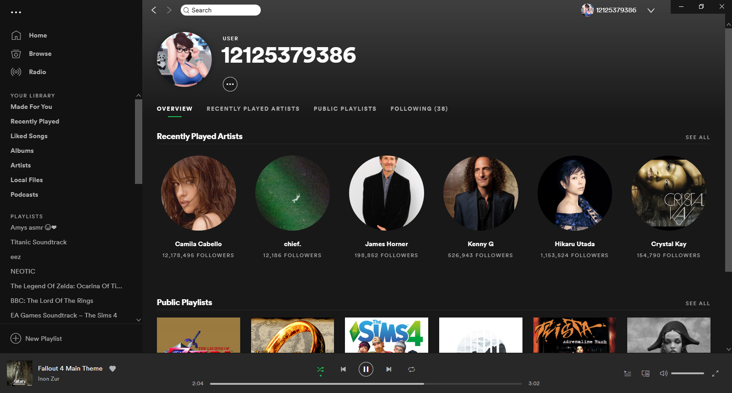This screenshot has height=393, width=732.
Task: Open Local Files in library
Action: 27,180
